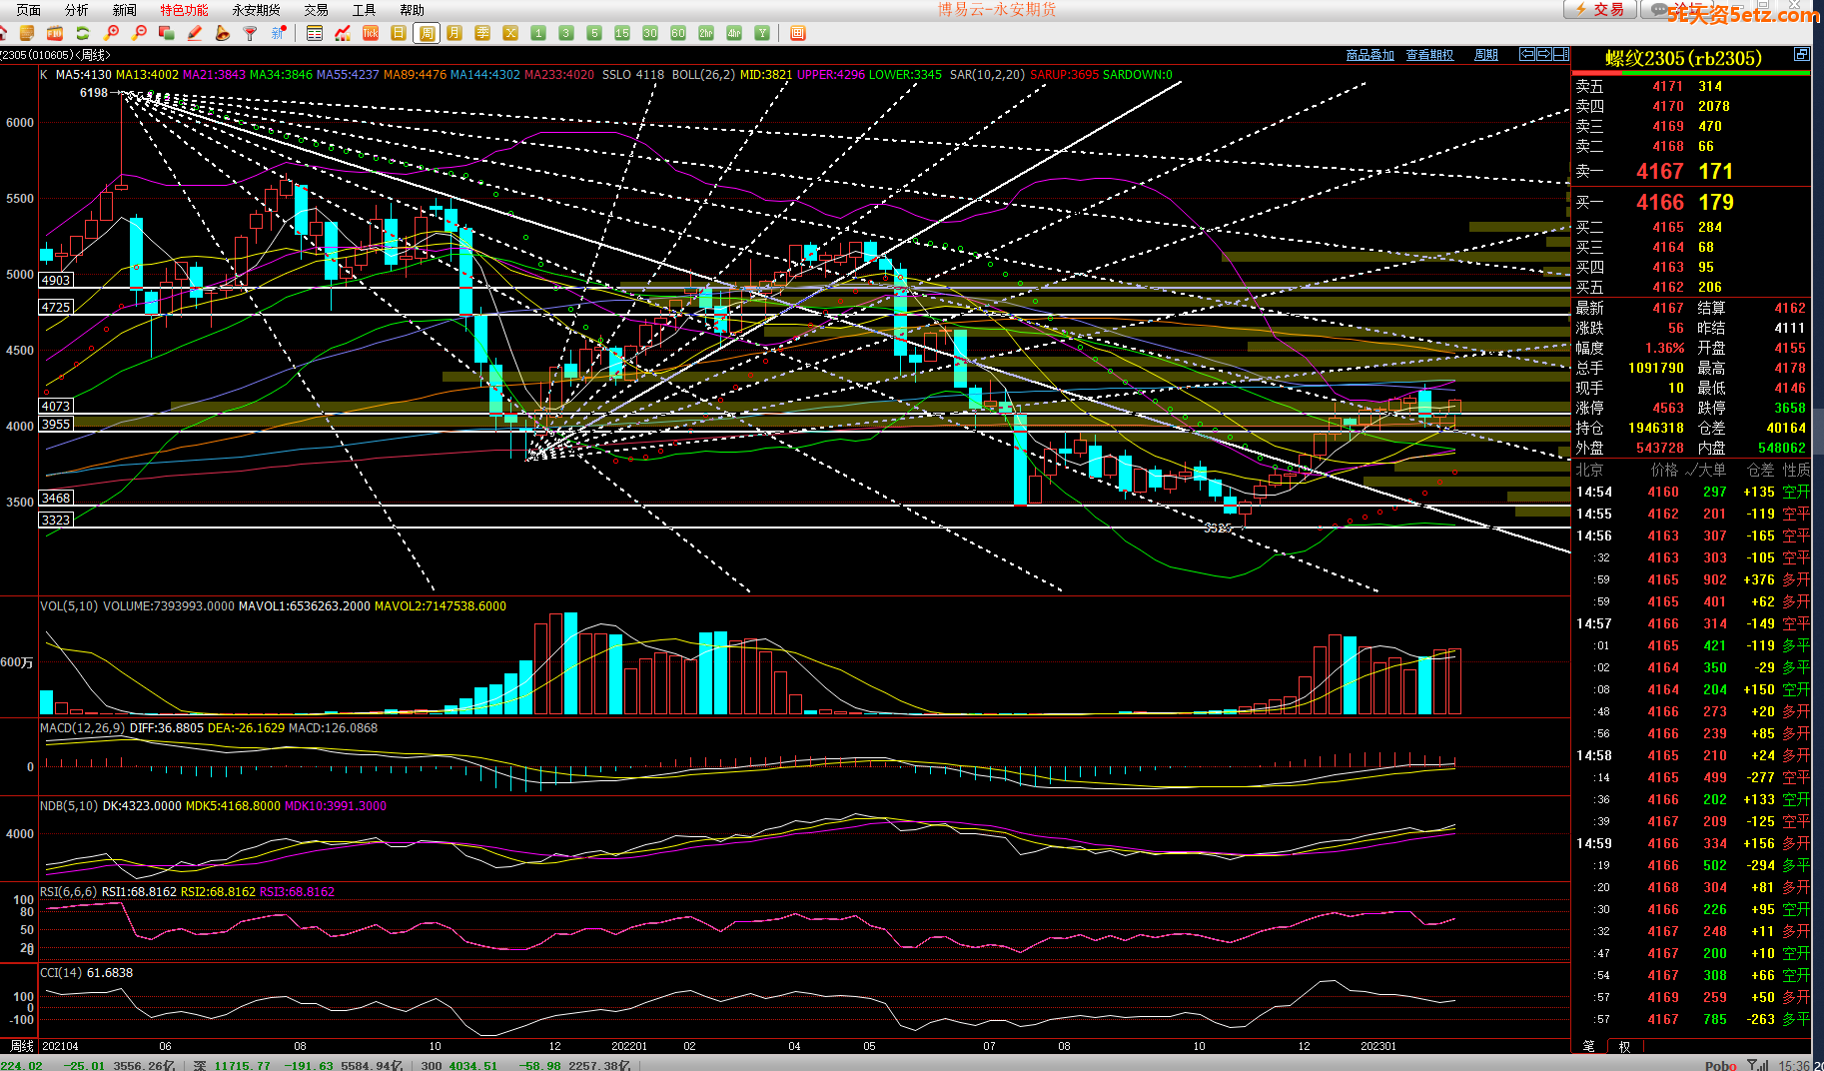This screenshot has height=1071, width=1824.
Task: Open the 交易 menu in menu bar
Action: pyautogui.click(x=317, y=10)
